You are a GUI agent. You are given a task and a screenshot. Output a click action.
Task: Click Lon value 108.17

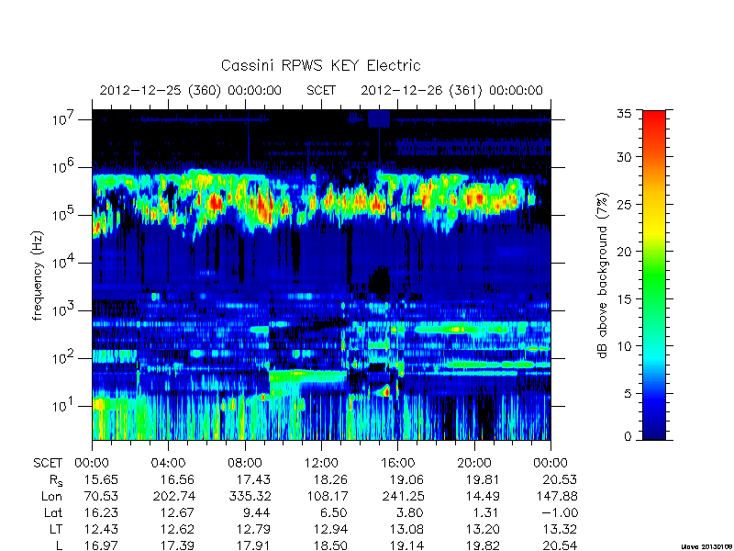(327, 496)
